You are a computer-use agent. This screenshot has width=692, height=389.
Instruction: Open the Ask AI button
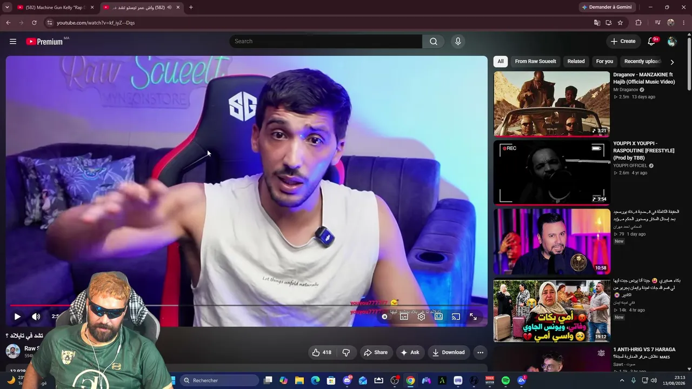(410, 352)
